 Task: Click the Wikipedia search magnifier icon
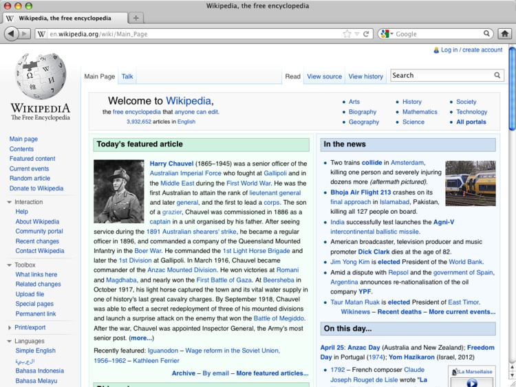pos(497,76)
